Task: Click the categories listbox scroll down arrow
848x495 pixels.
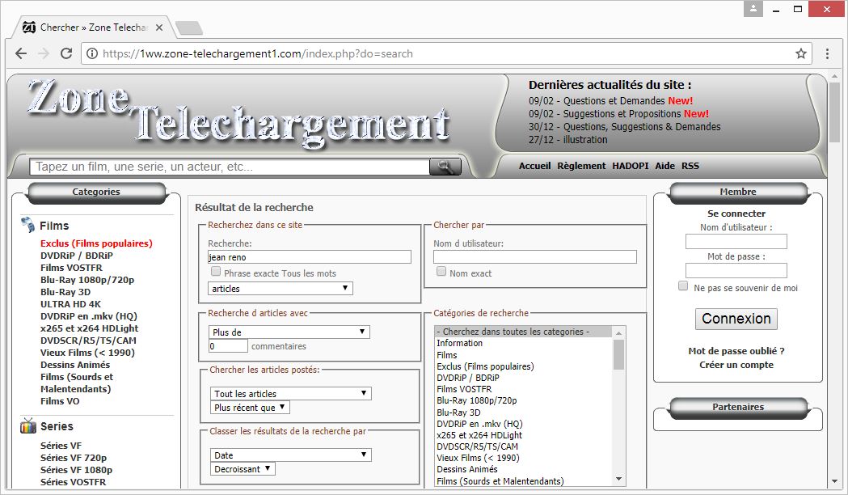Action: (618, 480)
